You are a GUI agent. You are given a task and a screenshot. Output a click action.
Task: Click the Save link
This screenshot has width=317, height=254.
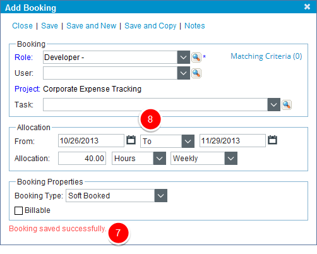(x=49, y=26)
